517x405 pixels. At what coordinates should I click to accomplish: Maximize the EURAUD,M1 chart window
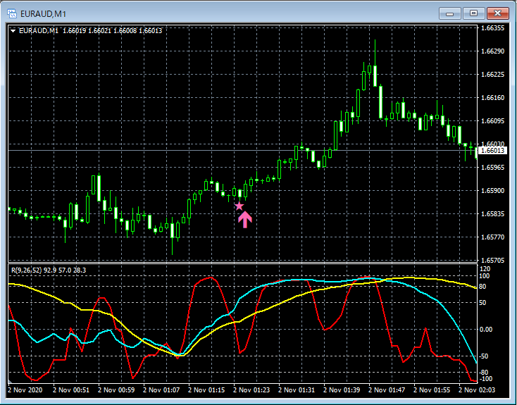point(473,13)
